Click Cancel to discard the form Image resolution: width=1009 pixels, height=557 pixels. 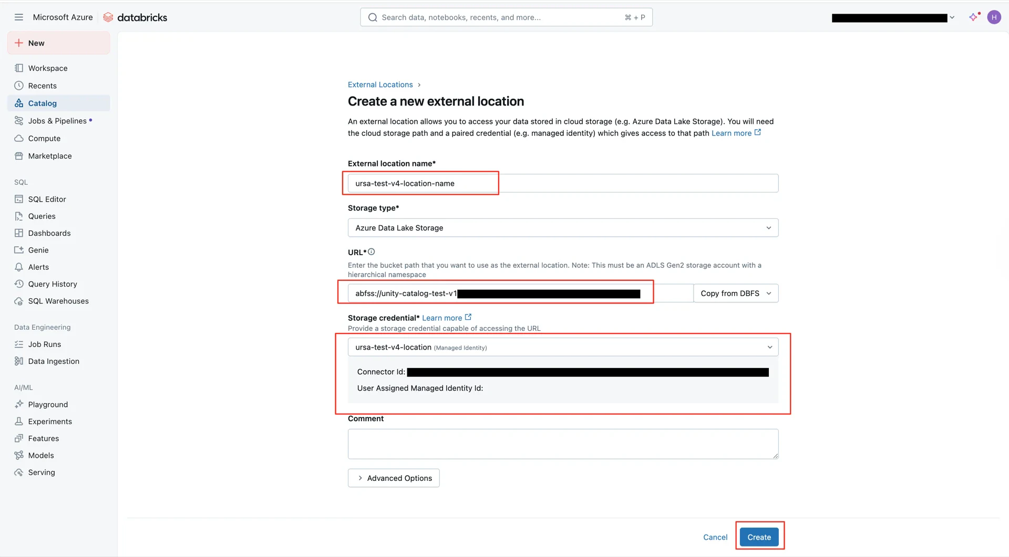(x=715, y=537)
